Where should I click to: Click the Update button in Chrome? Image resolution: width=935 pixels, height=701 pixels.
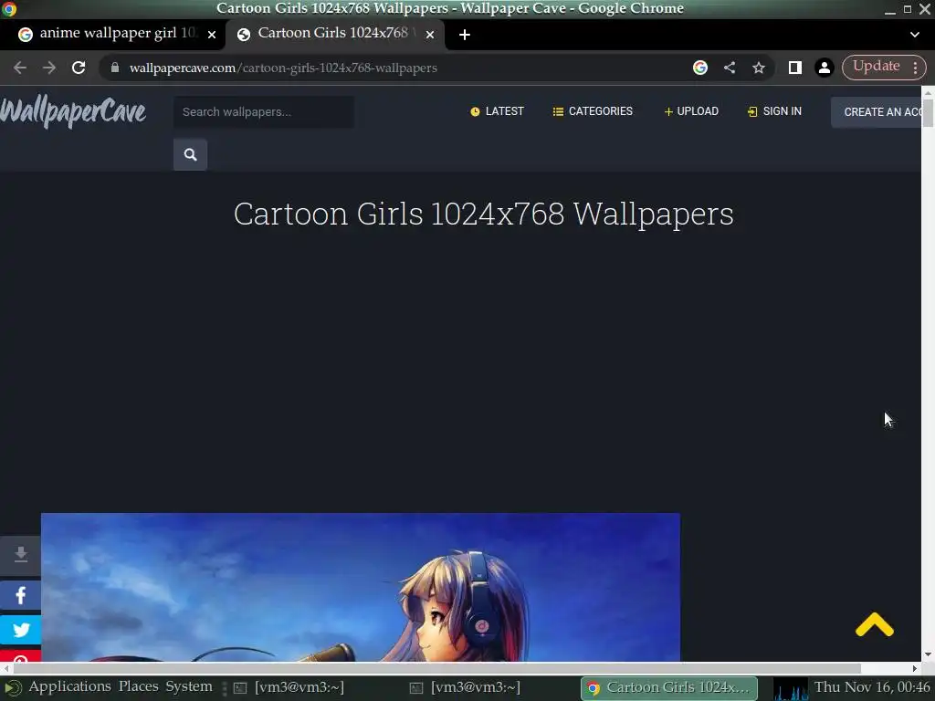click(876, 67)
